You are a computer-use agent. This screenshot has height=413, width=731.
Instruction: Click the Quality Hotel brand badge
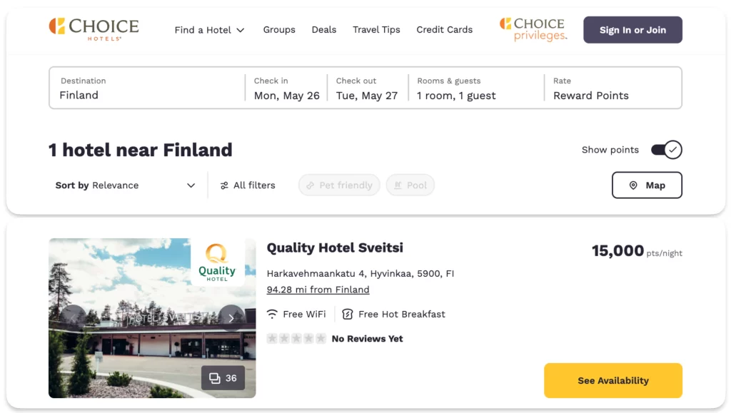pyautogui.click(x=217, y=262)
